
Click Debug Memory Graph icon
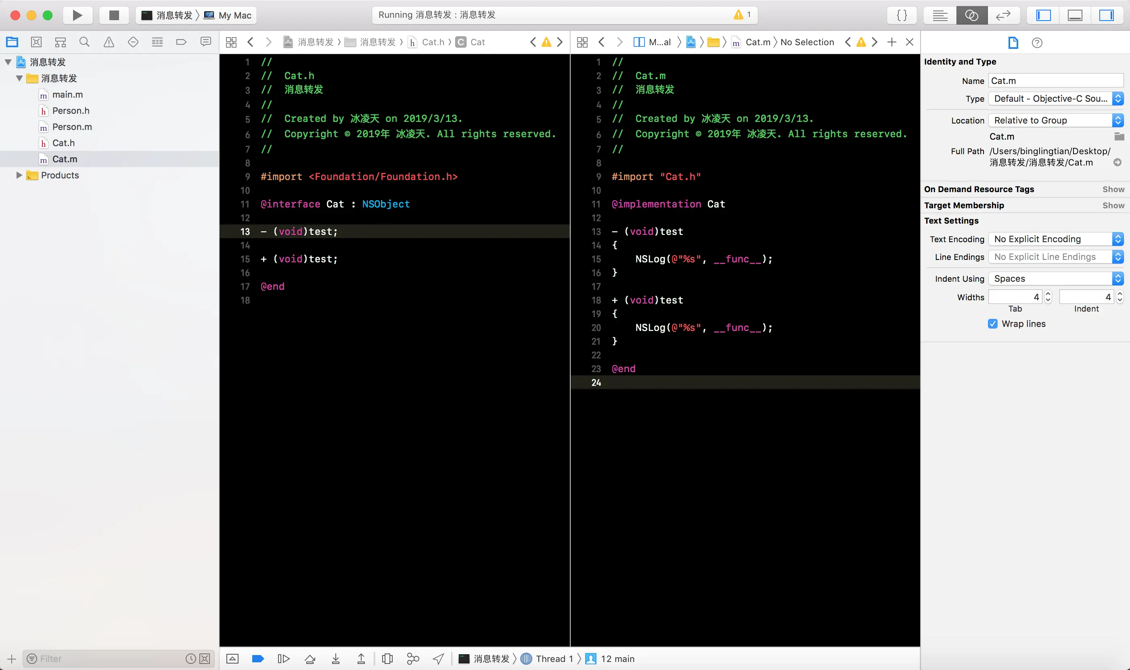coord(412,659)
